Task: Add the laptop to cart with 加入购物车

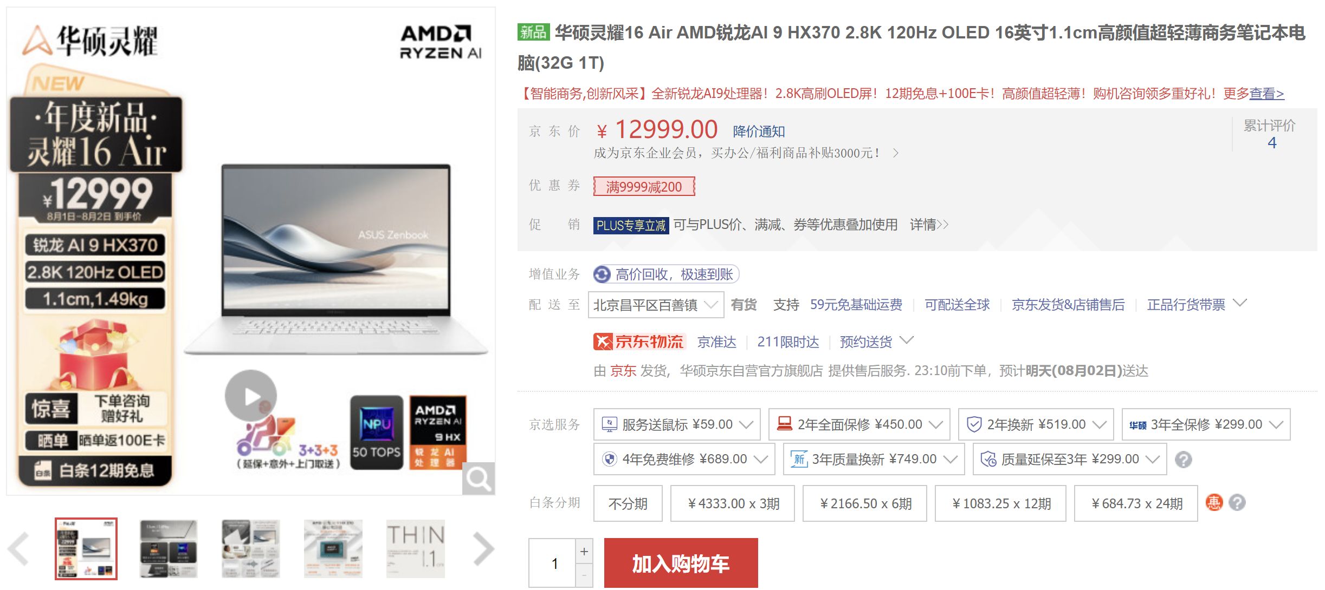Action: [681, 563]
